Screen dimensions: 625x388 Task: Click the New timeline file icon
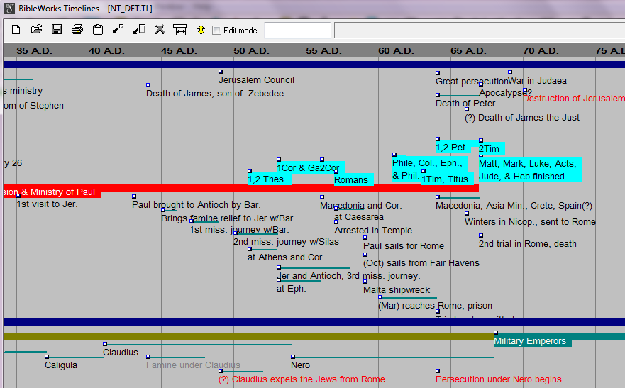(16, 30)
